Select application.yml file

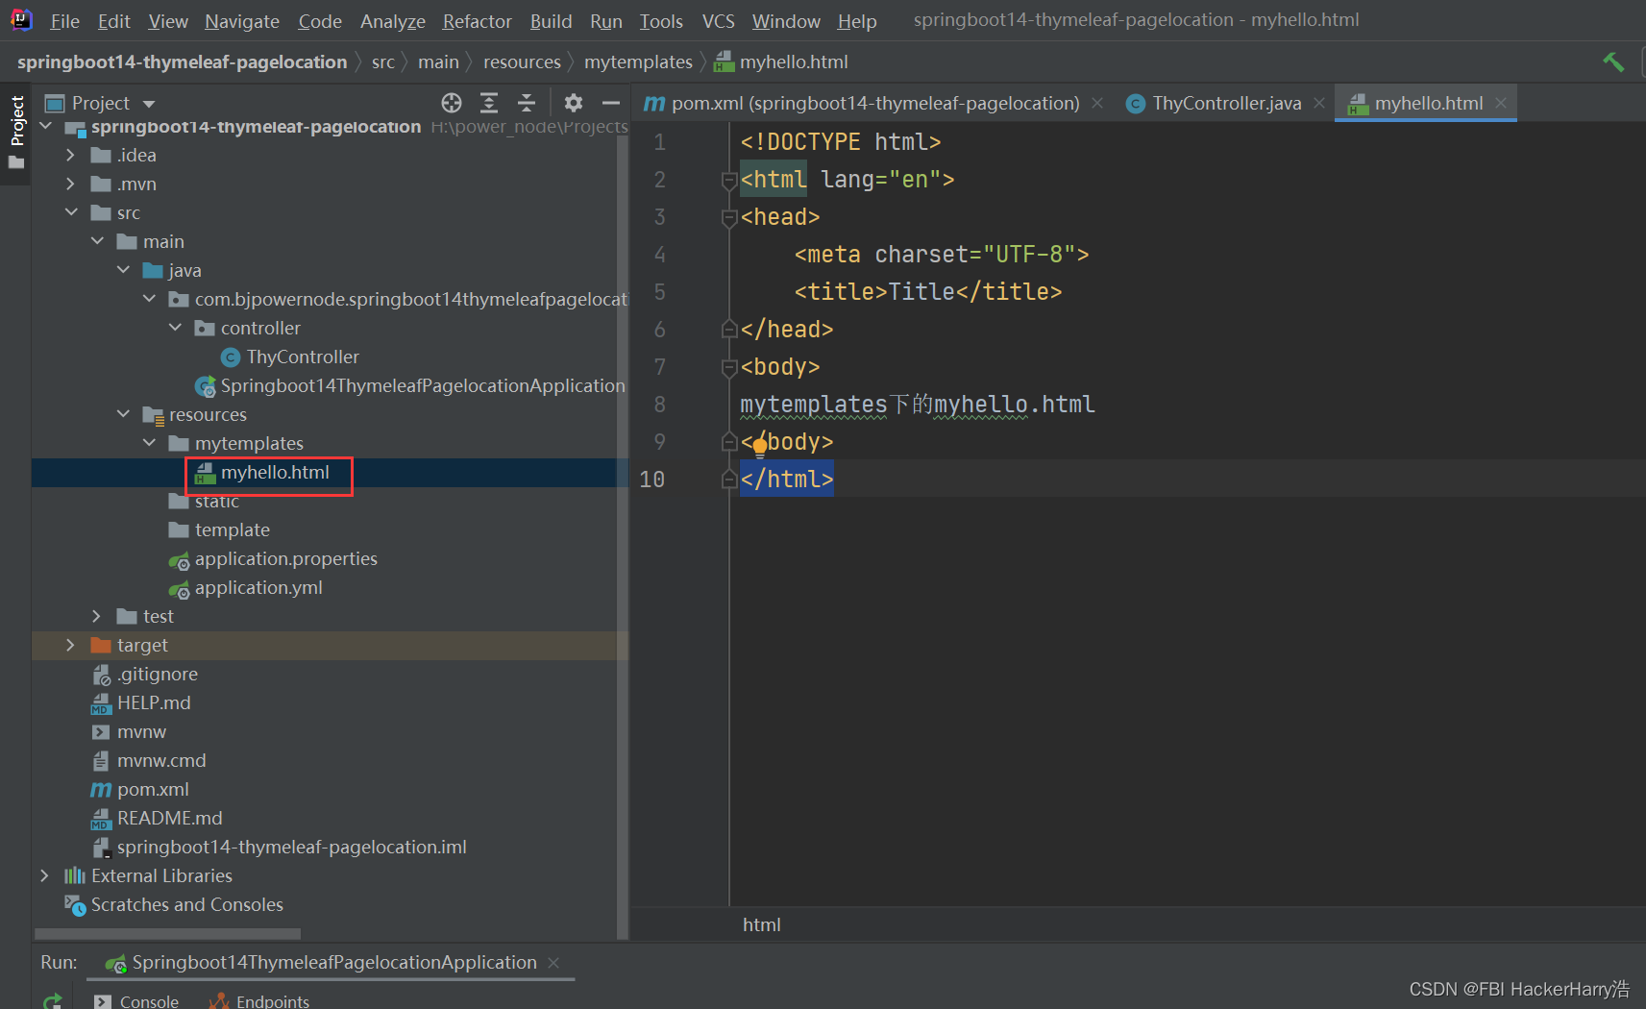coord(258,587)
